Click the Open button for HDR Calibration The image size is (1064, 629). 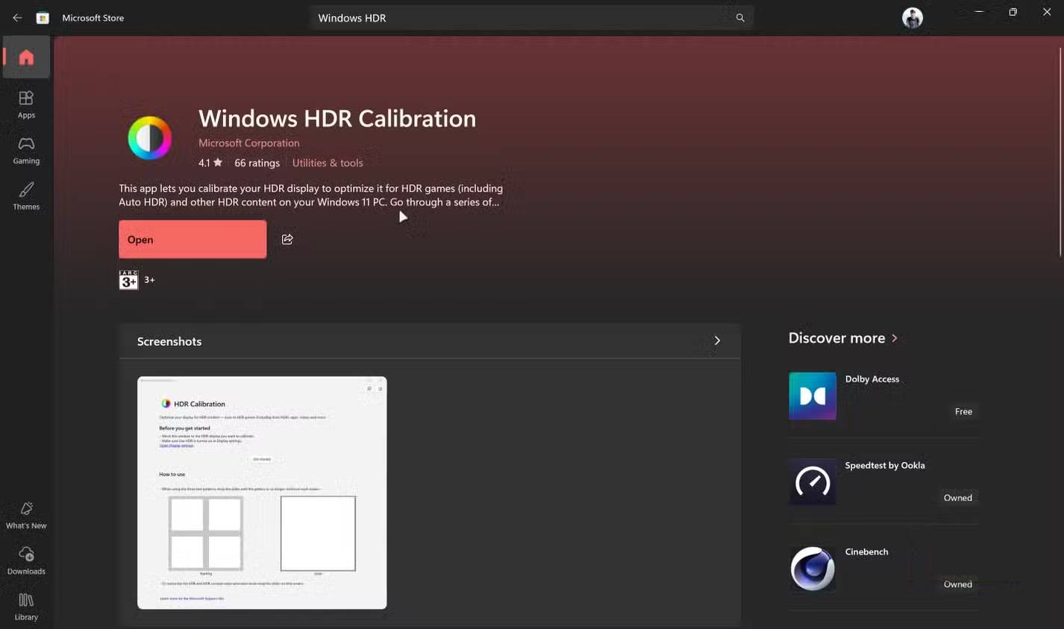click(193, 239)
